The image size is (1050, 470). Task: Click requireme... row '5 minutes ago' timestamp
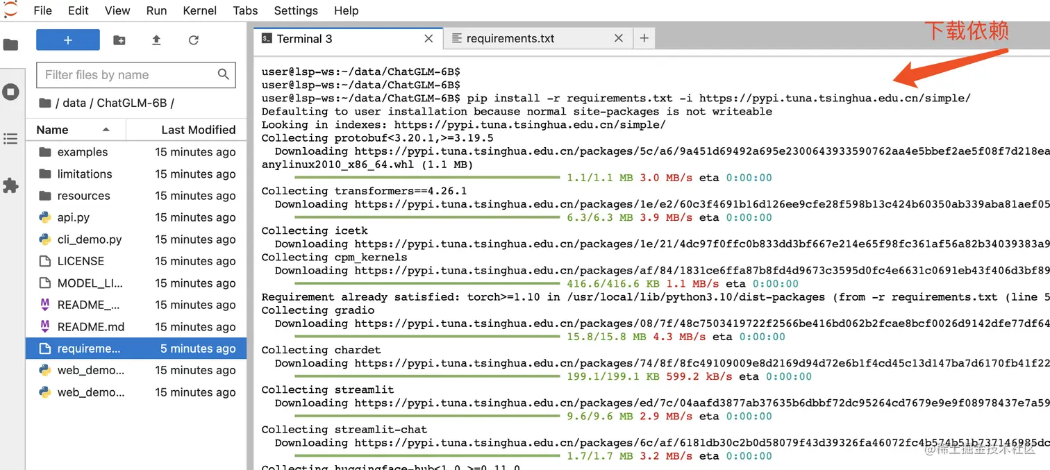tap(198, 349)
